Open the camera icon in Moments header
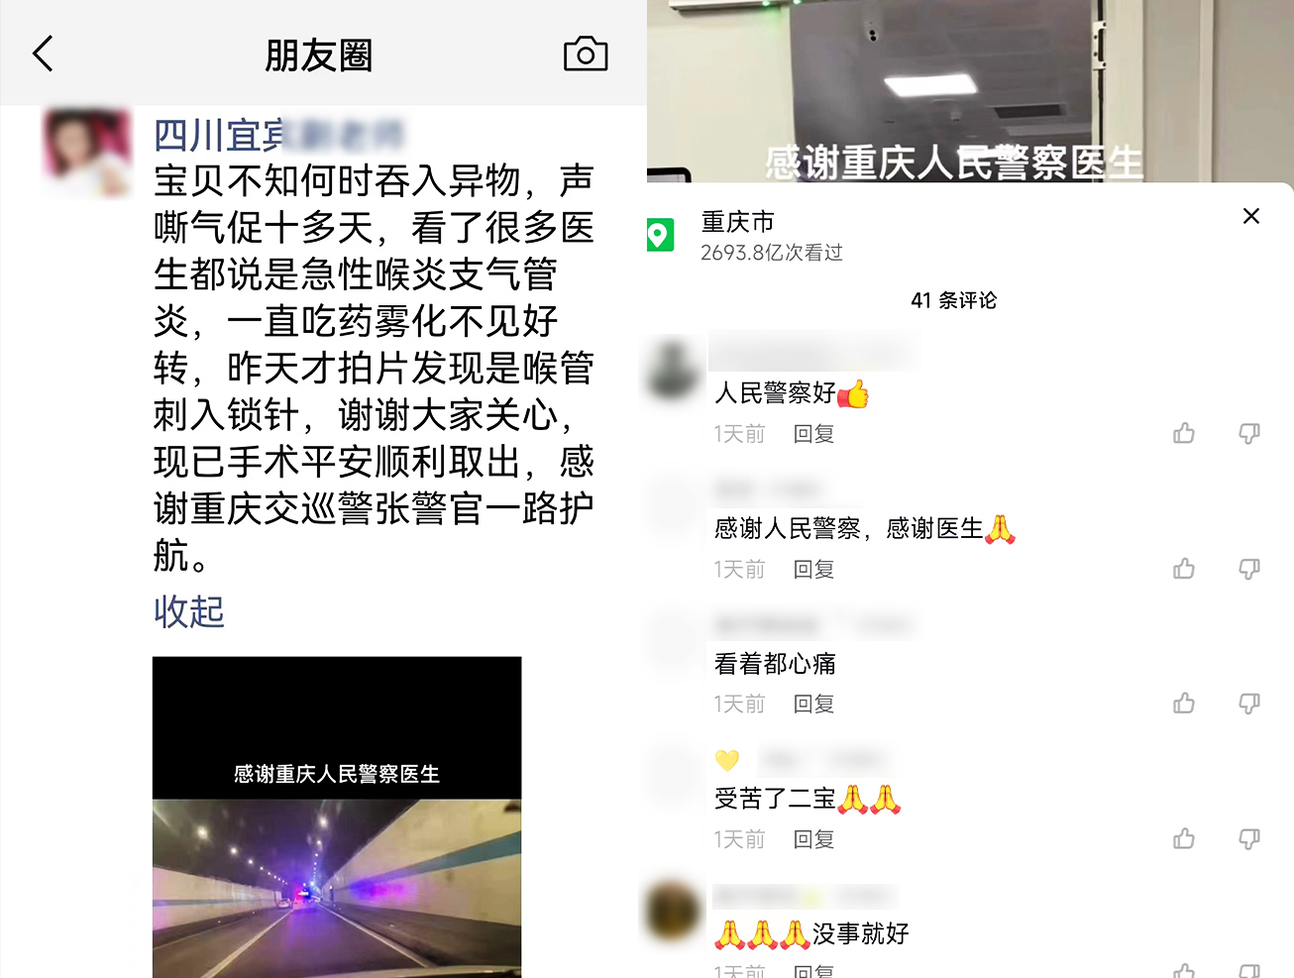The height and width of the screenshot is (978, 1294). (x=586, y=54)
